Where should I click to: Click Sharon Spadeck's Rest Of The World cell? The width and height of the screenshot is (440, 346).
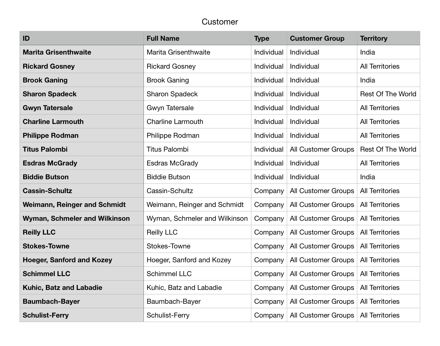click(x=389, y=94)
